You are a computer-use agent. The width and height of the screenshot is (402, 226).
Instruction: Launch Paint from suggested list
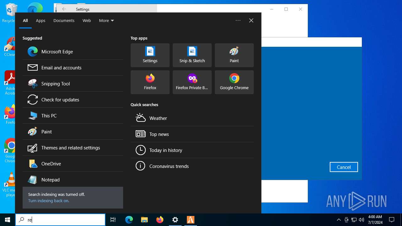coord(73,132)
